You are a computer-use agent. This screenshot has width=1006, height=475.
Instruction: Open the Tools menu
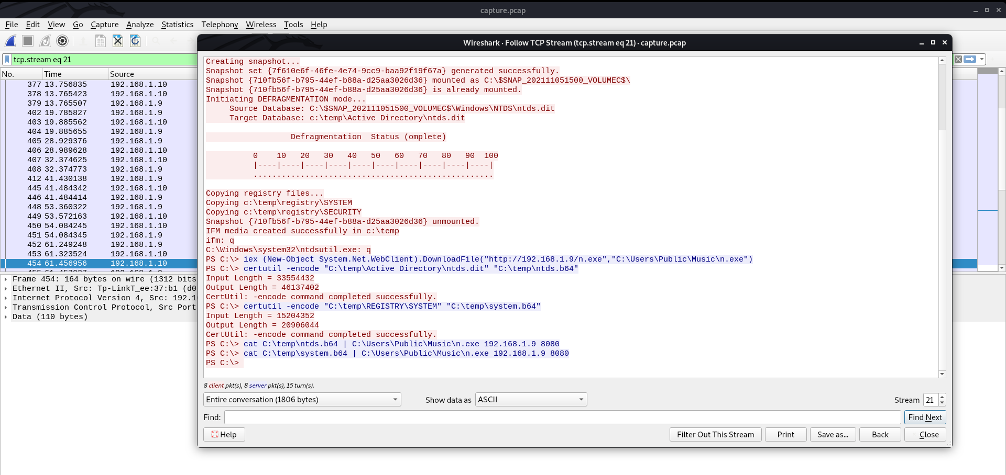[x=293, y=24]
